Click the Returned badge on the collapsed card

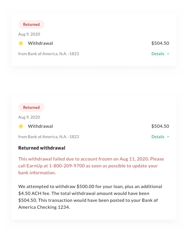pyautogui.click(x=31, y=24)
